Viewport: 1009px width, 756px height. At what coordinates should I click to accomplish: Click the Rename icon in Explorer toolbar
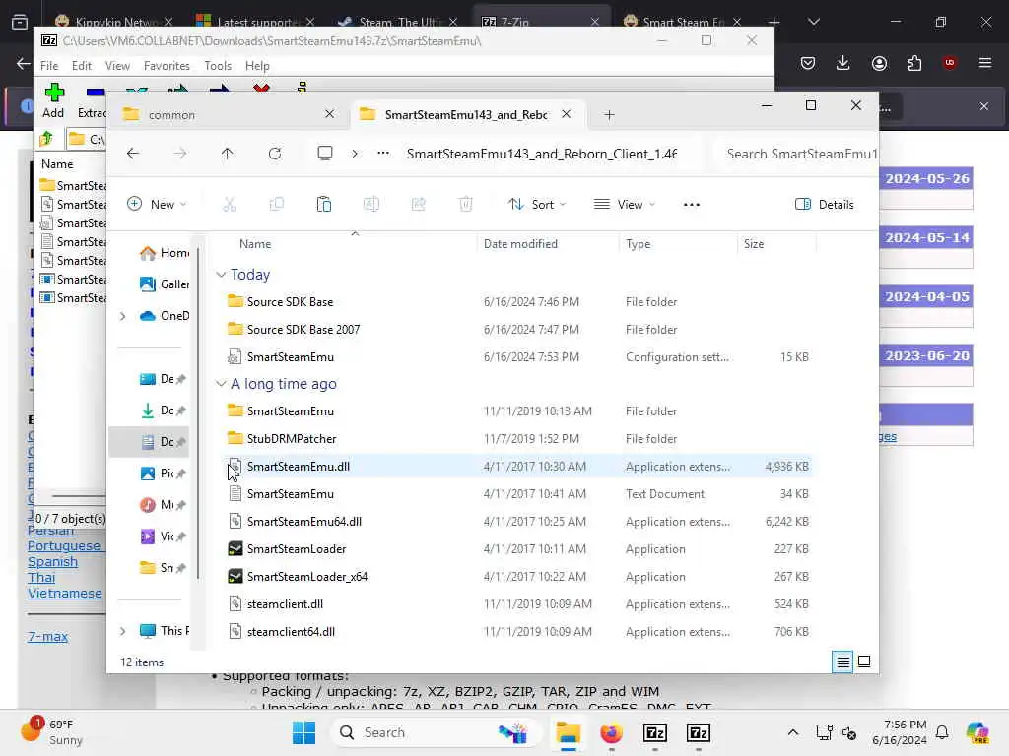pyautogui.click(x=371, y=205)
